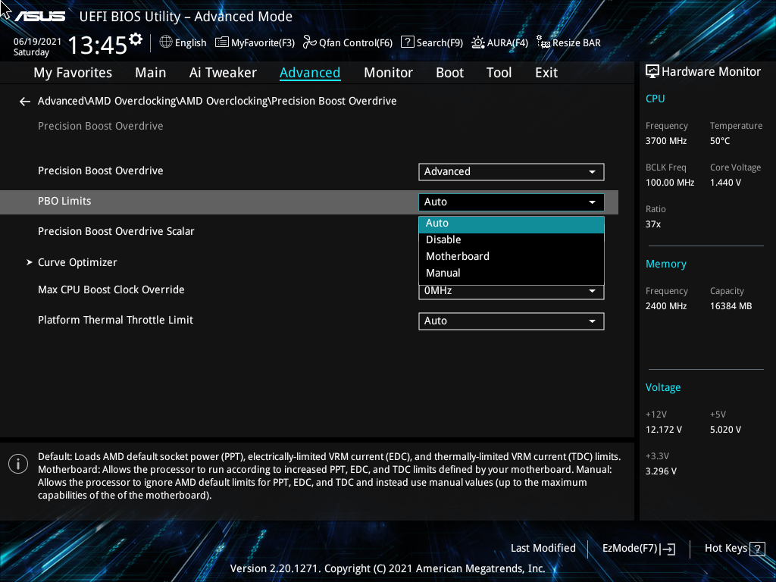Click the back arrow above Precision Boost Overdrive
This screenshot has height=582, width=776.
24,101
